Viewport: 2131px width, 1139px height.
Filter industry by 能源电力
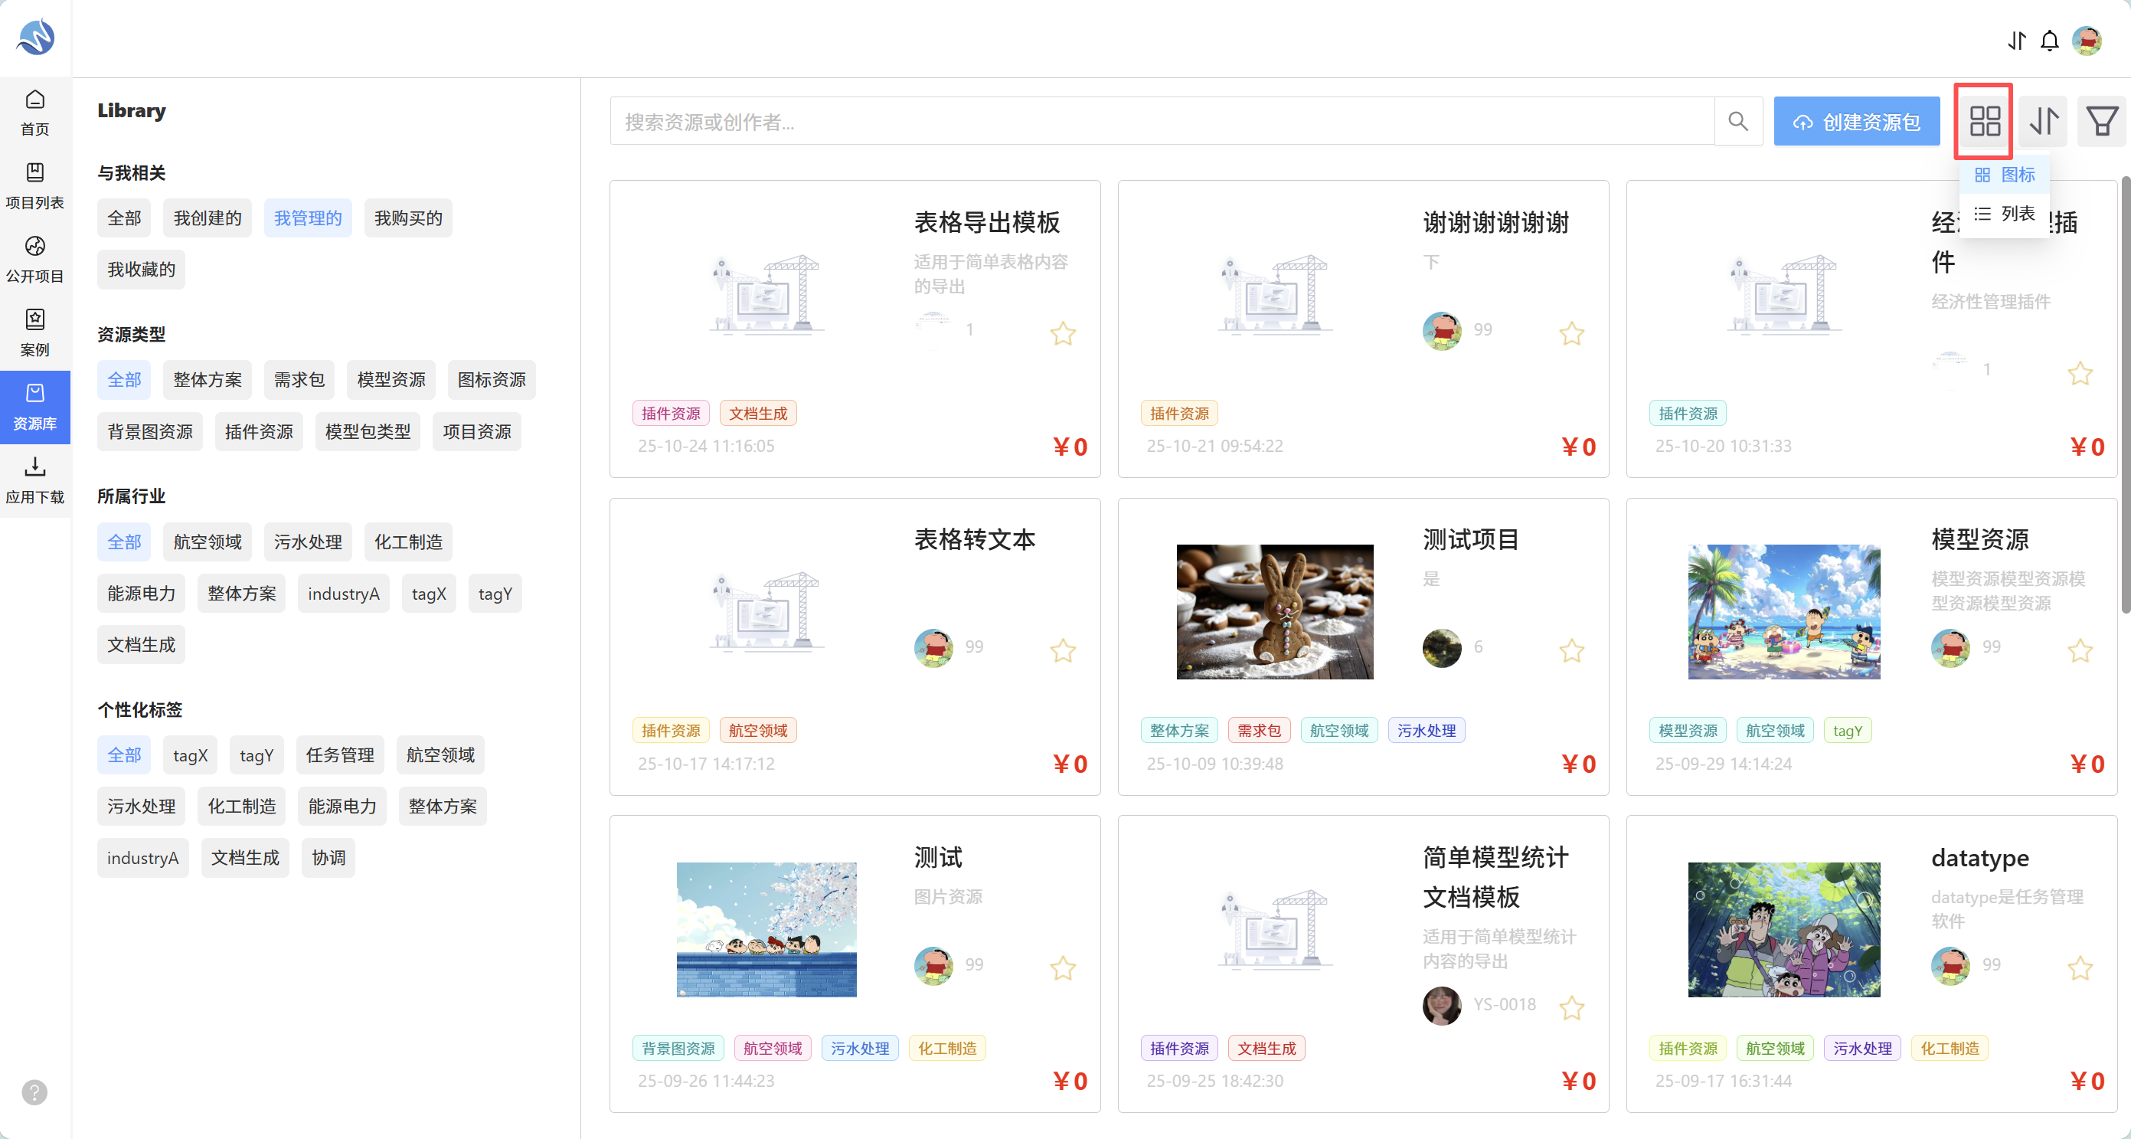point(142,594)
